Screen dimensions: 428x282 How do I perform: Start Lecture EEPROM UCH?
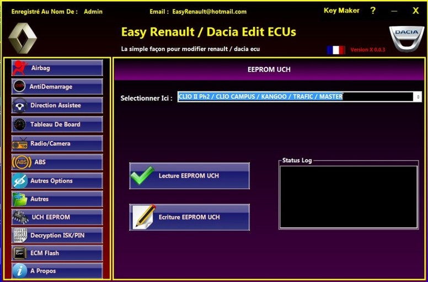coord(189,176)
